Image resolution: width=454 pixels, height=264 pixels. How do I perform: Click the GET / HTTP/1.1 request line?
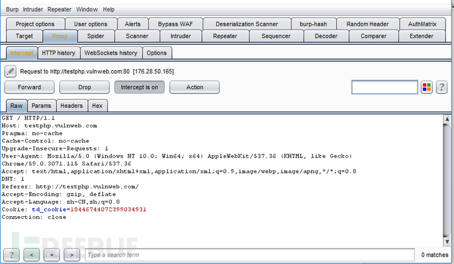click(28, 118)
